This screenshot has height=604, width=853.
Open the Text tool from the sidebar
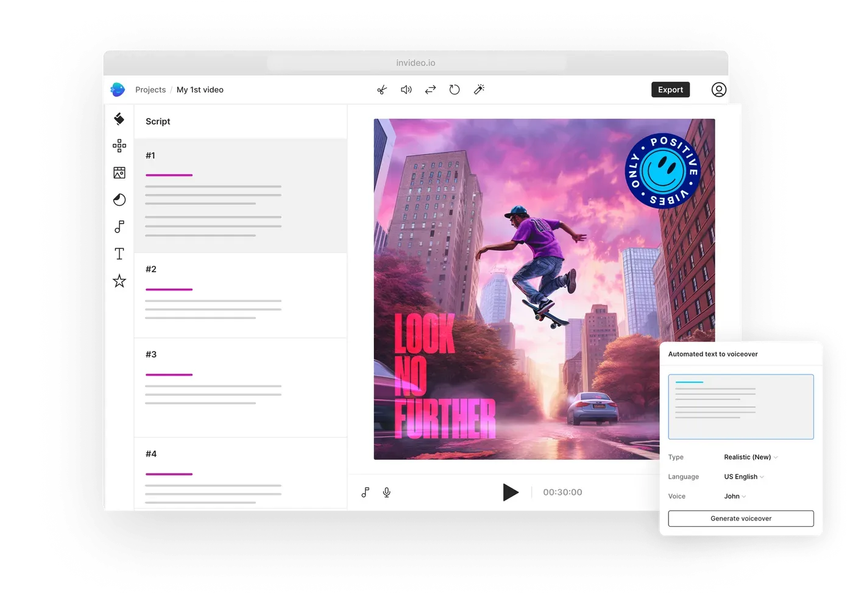[x=119, y=253]
